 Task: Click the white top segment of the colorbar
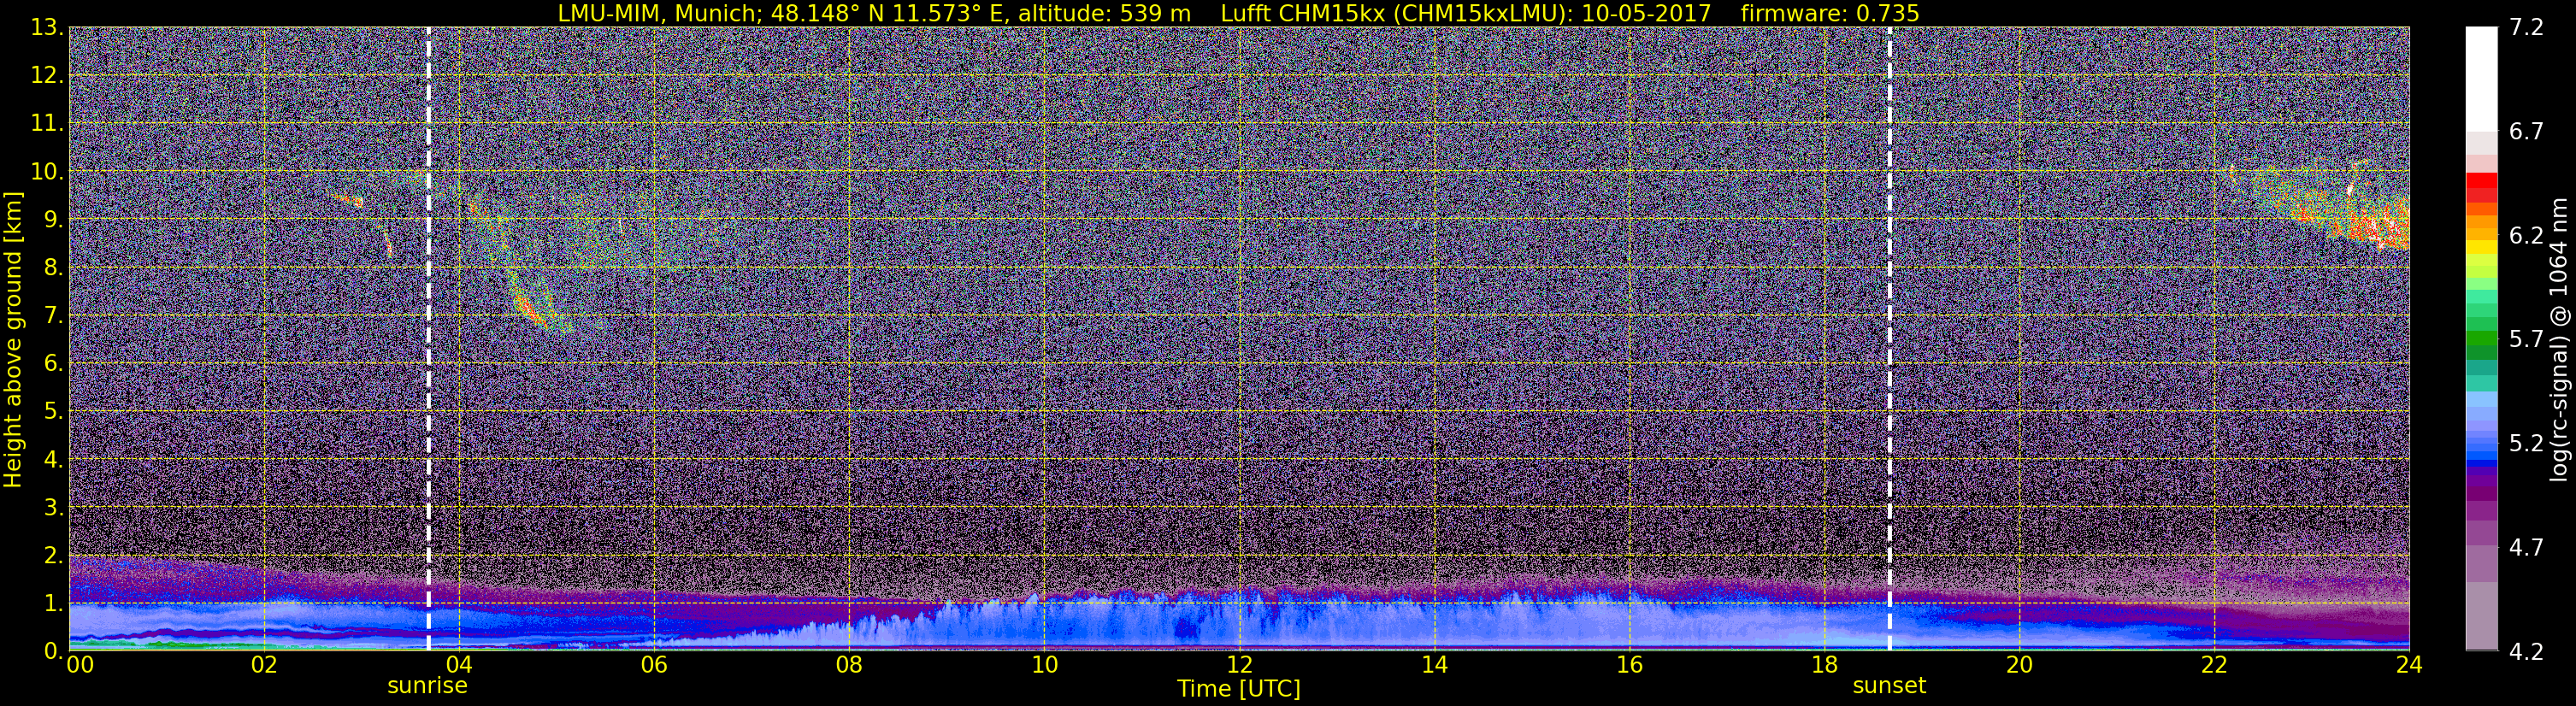click(x=2481, y=80)
